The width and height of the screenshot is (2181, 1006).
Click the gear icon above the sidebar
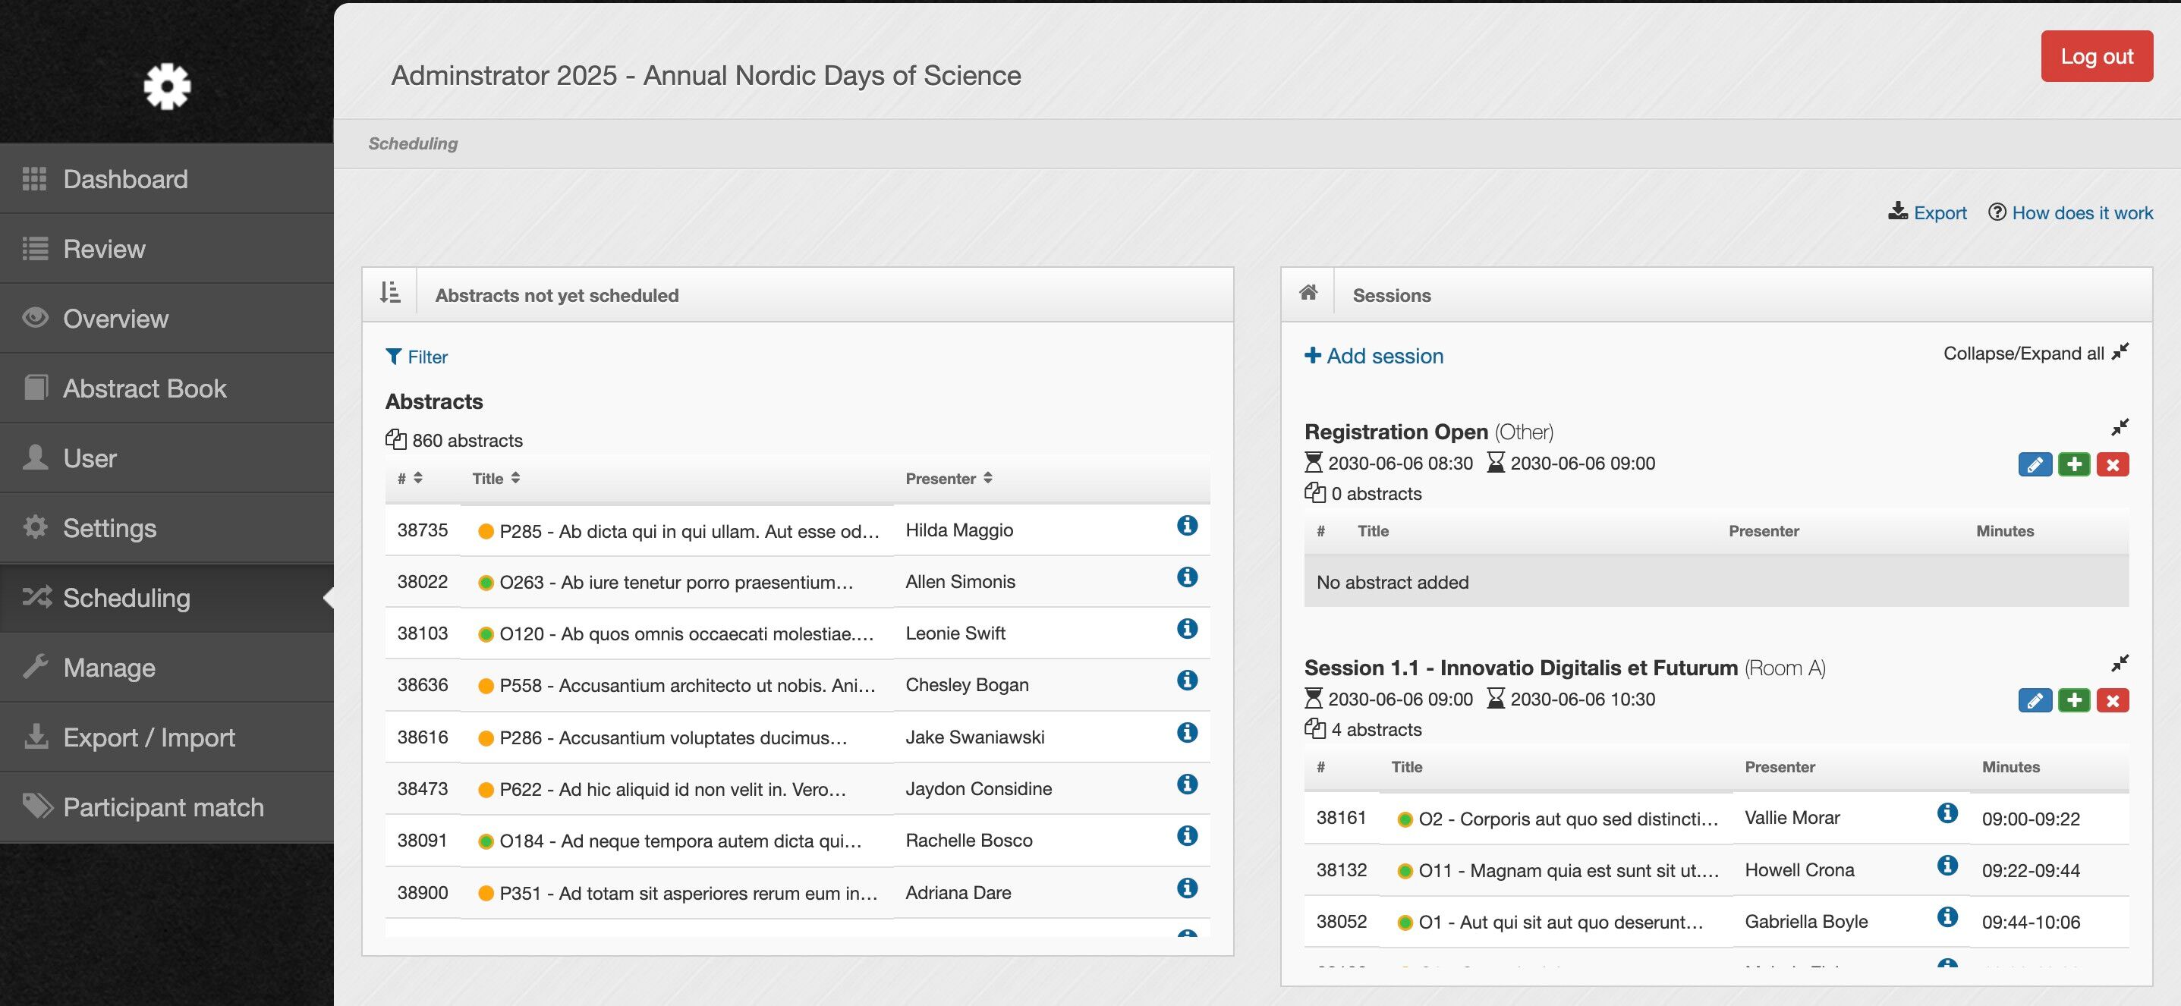[167, 86]
